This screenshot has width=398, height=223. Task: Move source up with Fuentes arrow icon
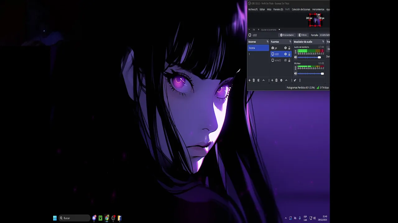tap(286, 80)
